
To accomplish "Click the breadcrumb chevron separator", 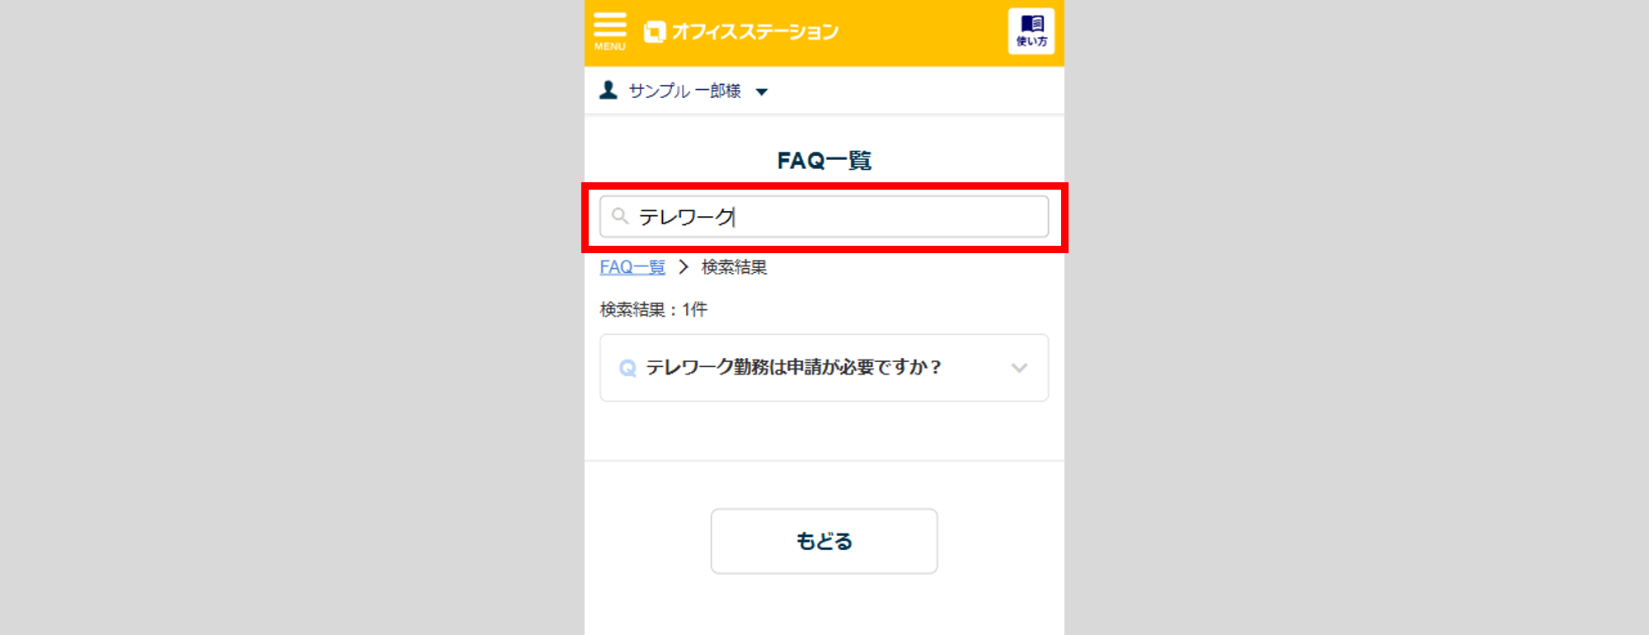I will 684,267.
